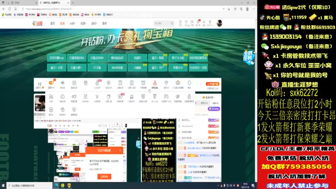This screenshot has height=189, width=336.
Task: Click the highlighted red cone icon
Action: (155, 83)
